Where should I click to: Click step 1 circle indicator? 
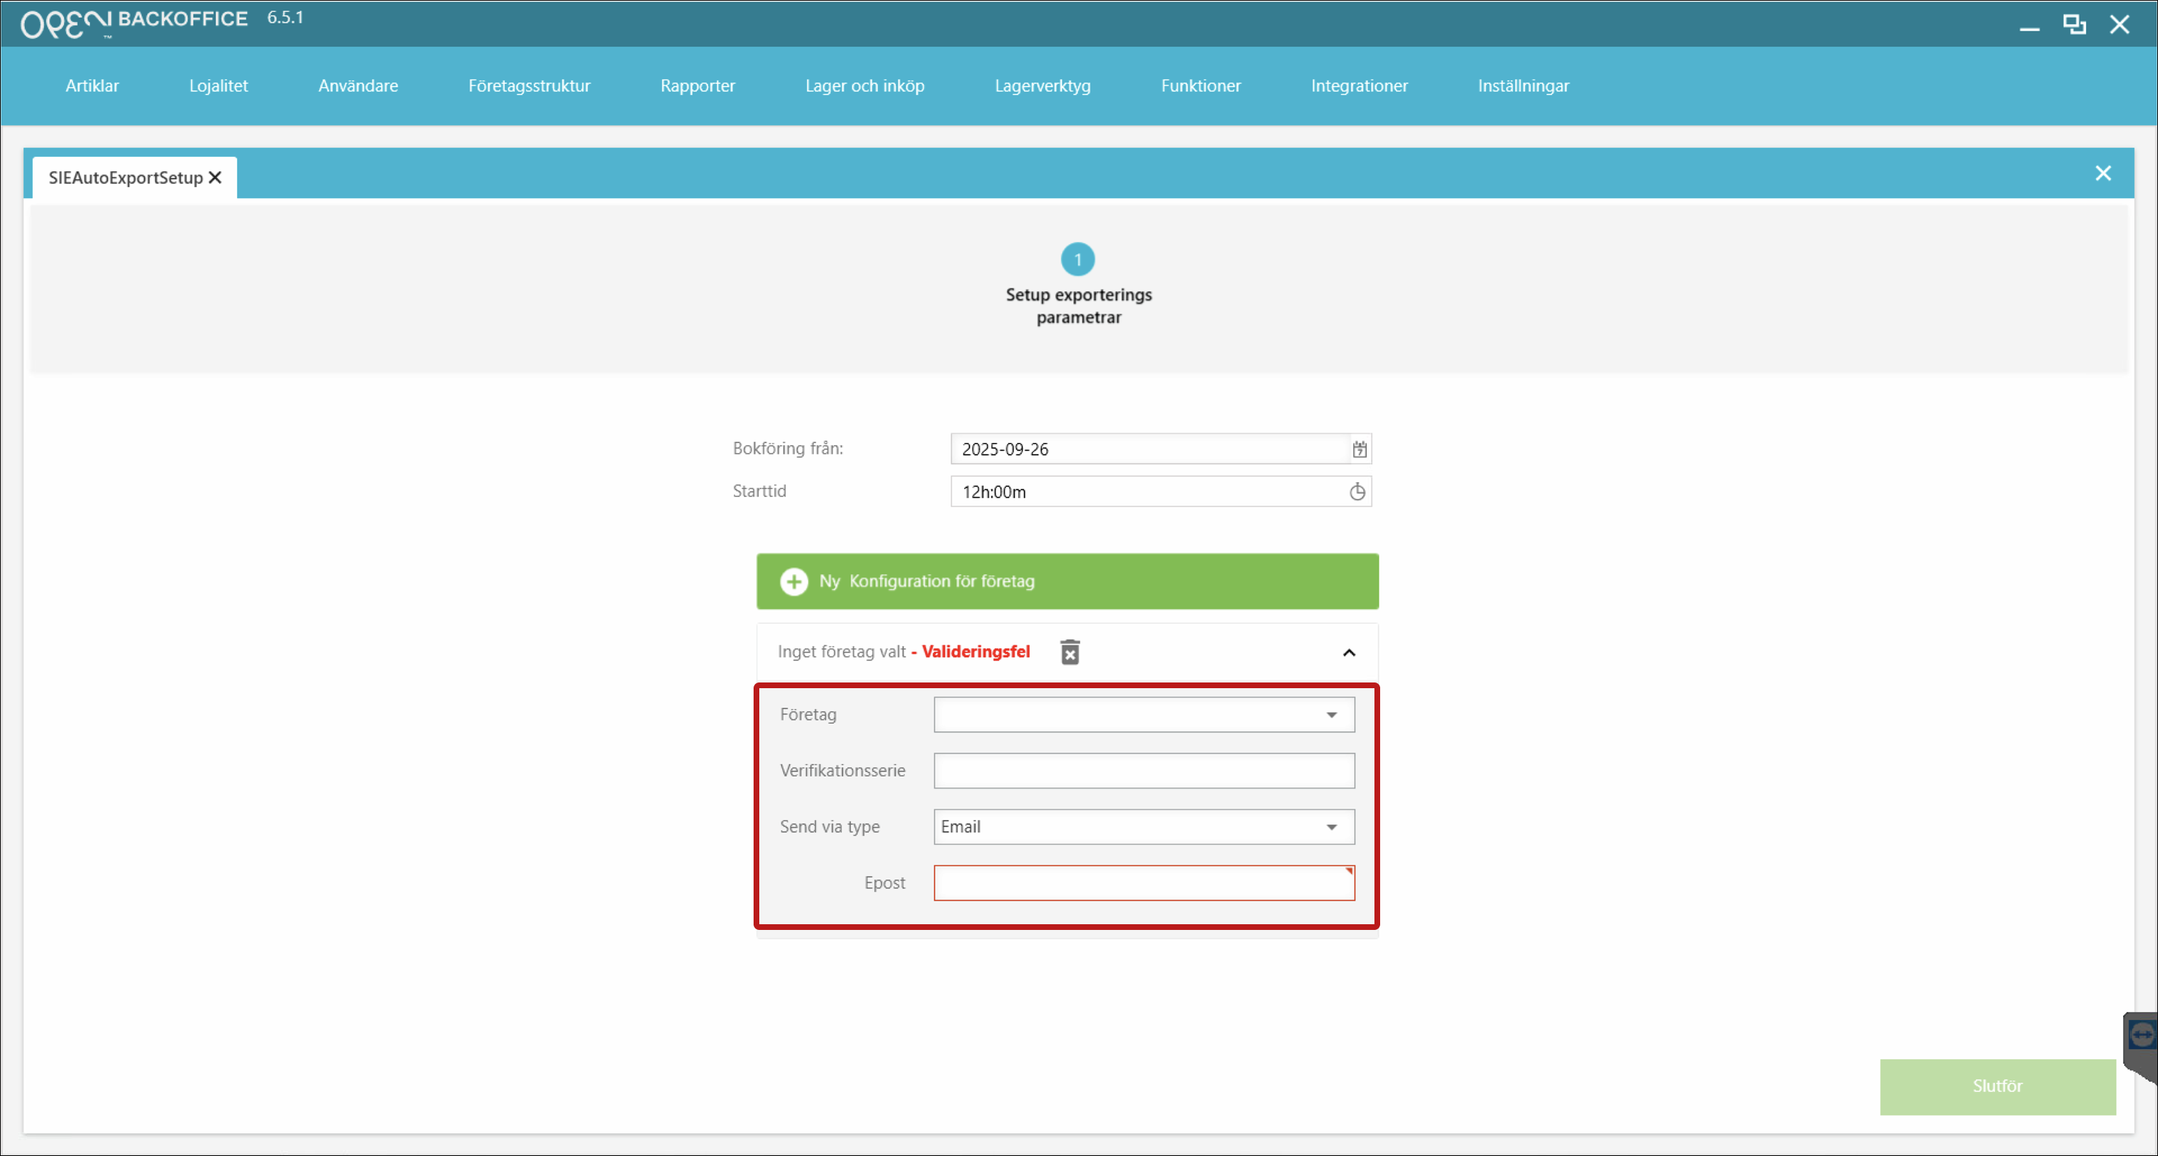click(1078, 260)
